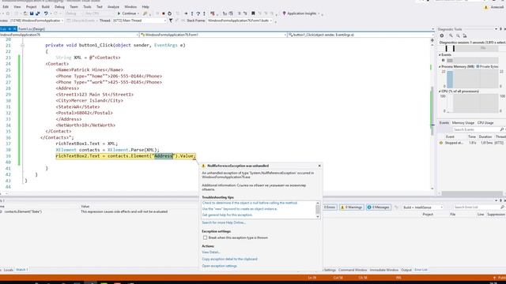The image size is (506, 284).
Task: Click the reset zoom icon in Diagnostic Tools
Action: coord(465,35)
